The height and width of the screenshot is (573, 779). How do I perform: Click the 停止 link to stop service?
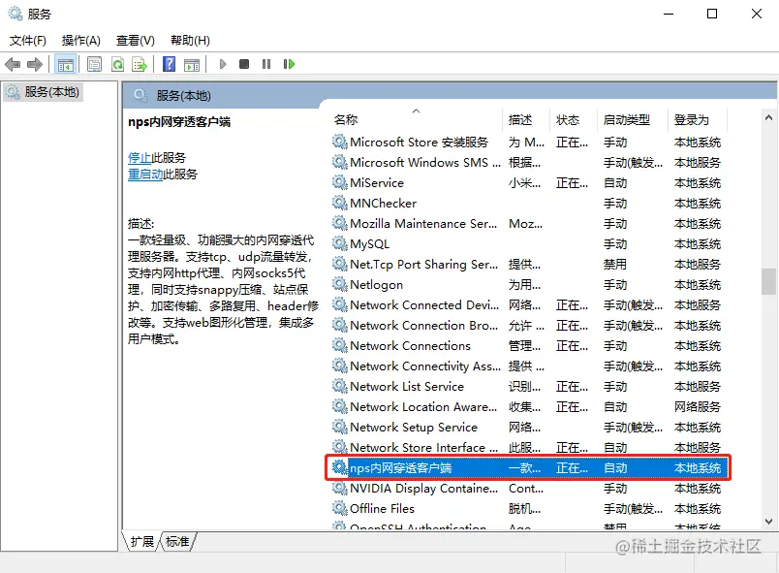(x=140, y=158)
